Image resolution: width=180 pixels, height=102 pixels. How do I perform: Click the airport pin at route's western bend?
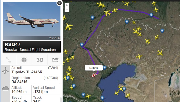click(x=82, y=45)
